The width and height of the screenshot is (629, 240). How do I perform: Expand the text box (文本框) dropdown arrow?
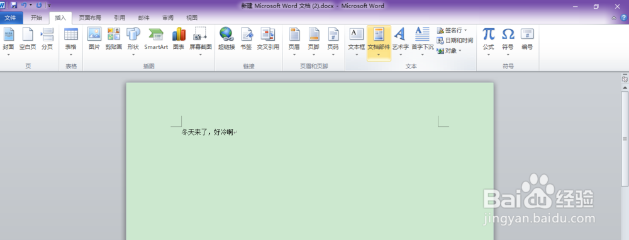(357, 55)
